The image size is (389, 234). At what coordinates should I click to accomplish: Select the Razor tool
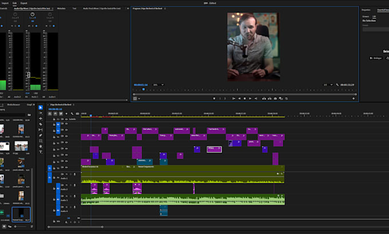tap(41, 124)
